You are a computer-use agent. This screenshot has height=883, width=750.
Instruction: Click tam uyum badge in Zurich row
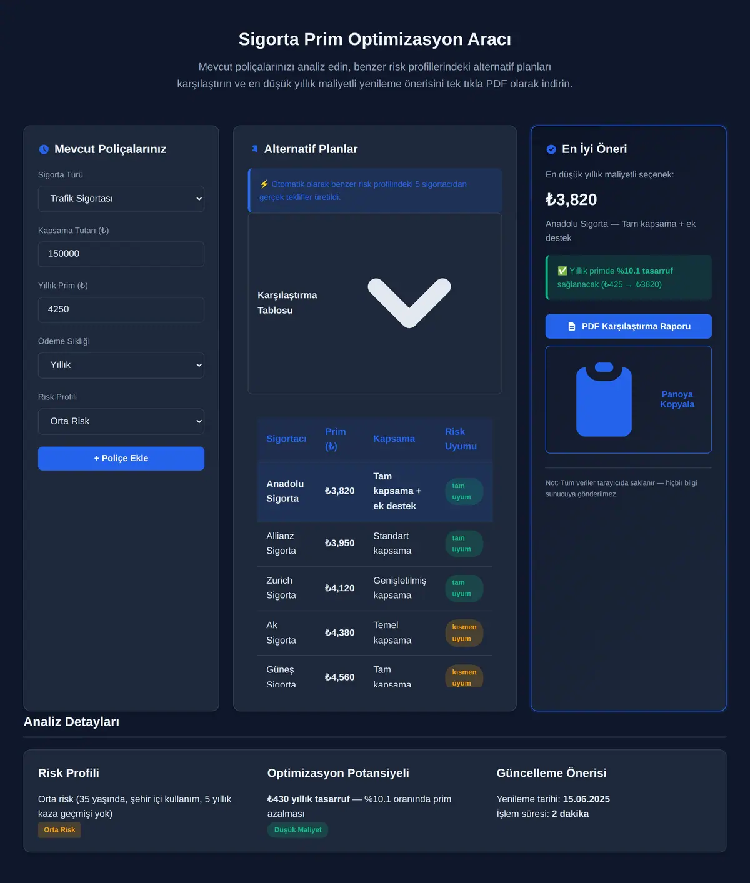click(x=464, y=588)
